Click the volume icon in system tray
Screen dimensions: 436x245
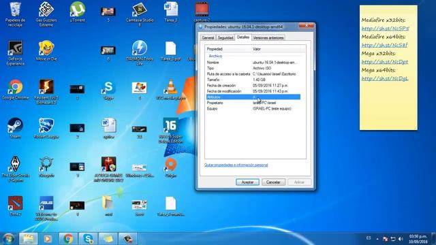click(x=401, y=239)
